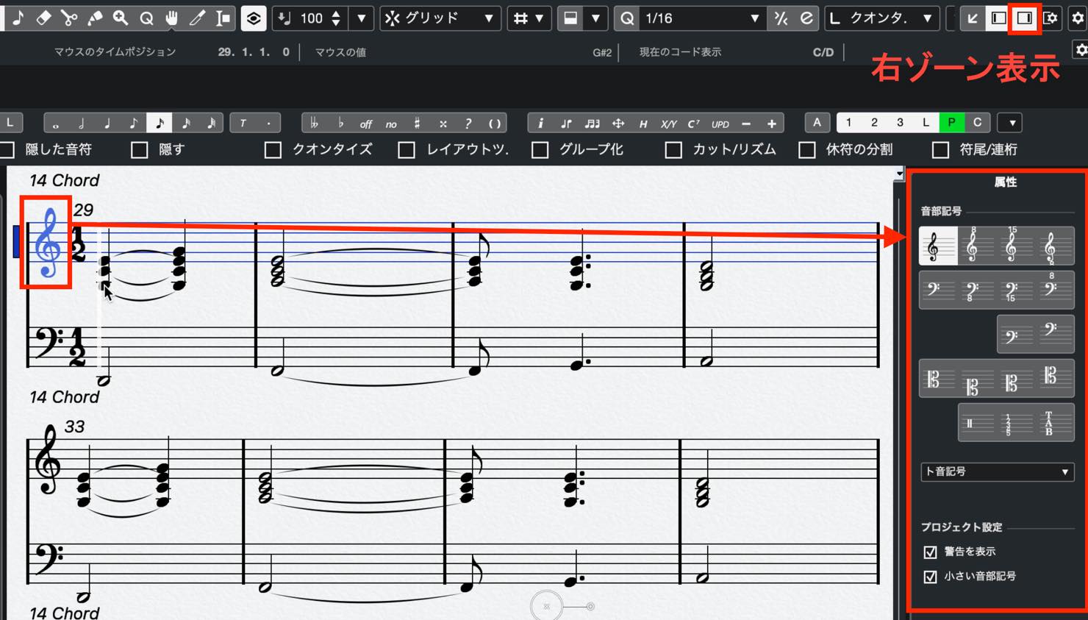Open the ト音記号 clef dropdown
Image resolution: width=1088 pixels, height=620 pixels.
pos(997,471)
